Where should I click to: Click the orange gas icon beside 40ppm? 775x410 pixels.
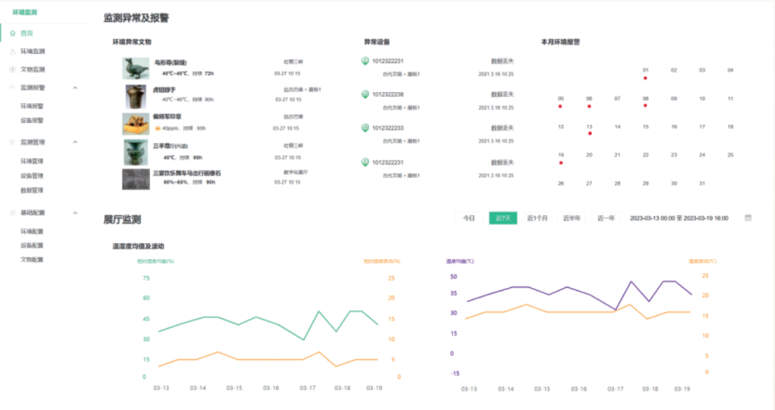(x=158, y=129)
